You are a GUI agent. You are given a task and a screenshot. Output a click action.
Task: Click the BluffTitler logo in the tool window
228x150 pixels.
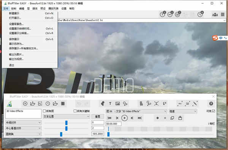pyautogui.click(x=9, y=104)
